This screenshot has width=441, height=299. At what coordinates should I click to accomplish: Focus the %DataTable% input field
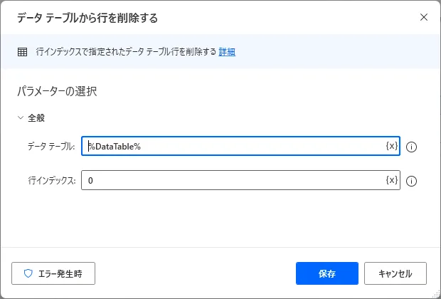pos(235,146)
